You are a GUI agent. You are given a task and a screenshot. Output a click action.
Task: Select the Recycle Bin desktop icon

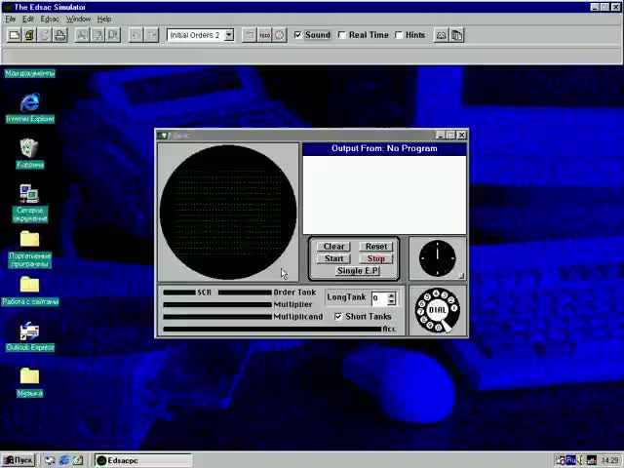[29, 148]
